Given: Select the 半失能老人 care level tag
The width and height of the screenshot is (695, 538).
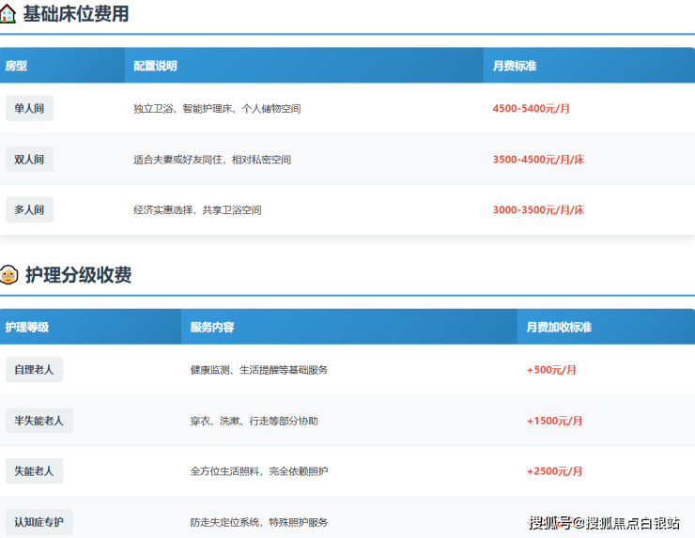Looking at the screenshot, I should [39, 421].
